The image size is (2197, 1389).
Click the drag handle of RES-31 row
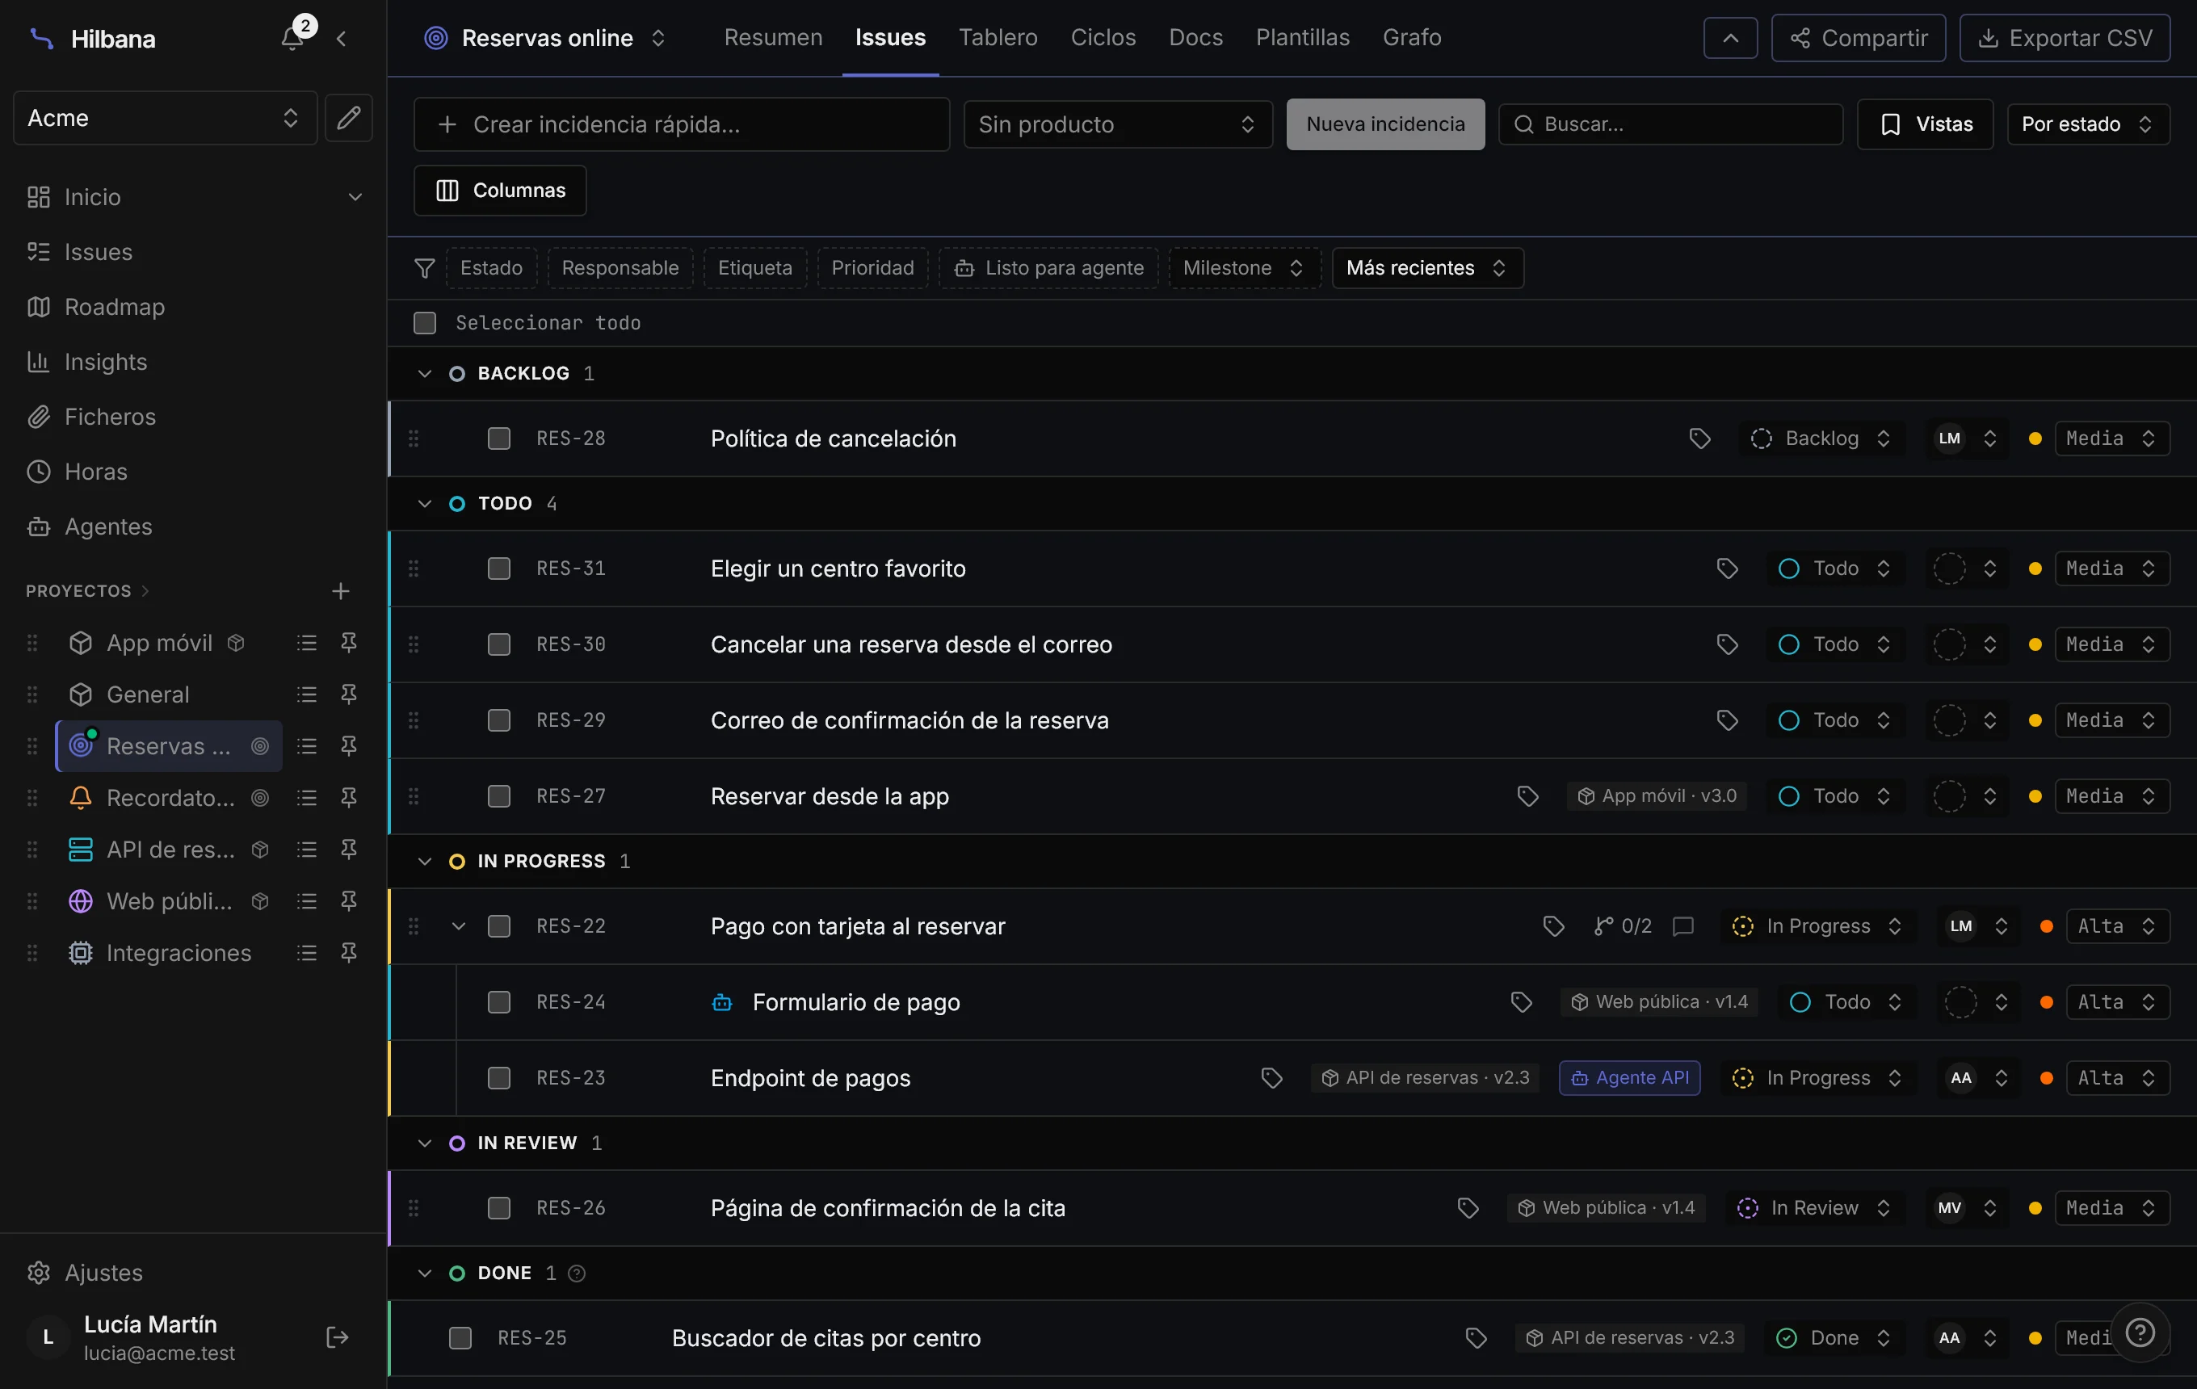[414, 569]
